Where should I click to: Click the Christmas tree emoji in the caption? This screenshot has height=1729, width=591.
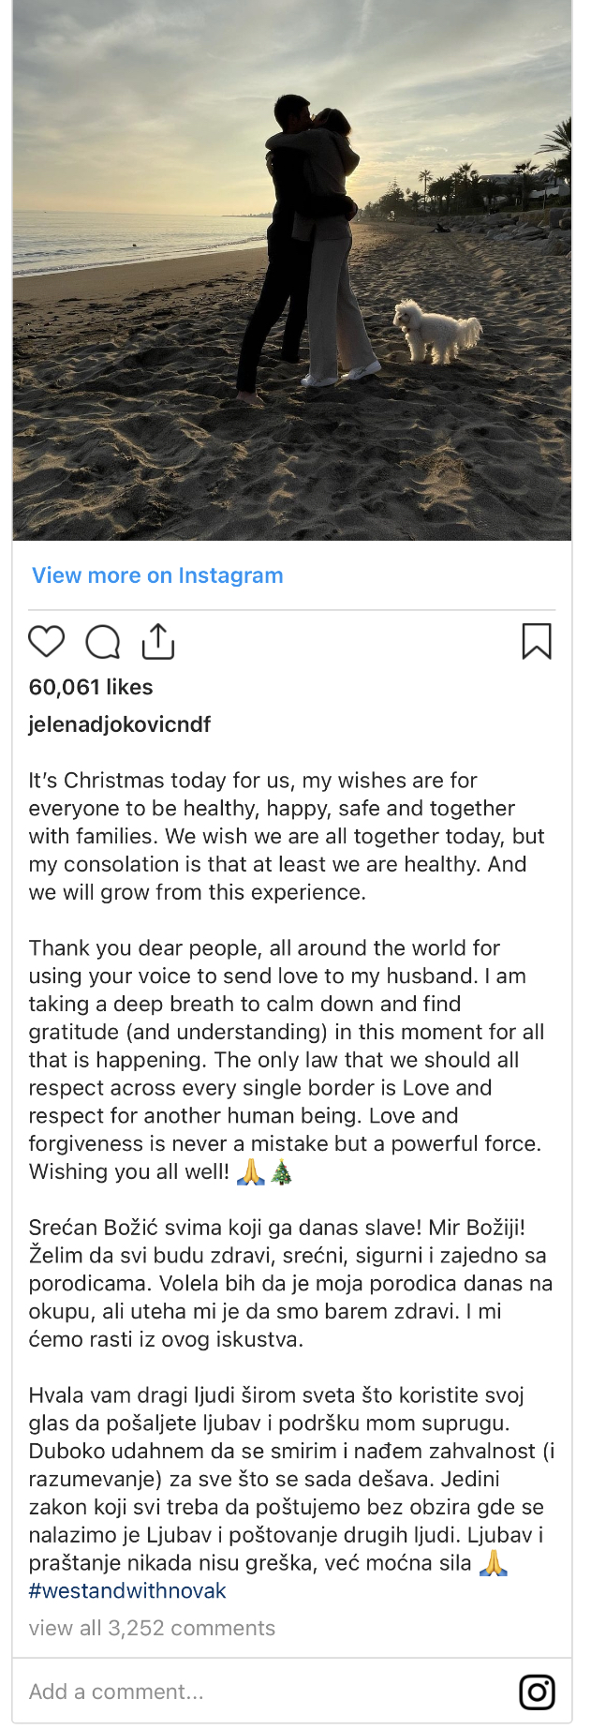coord(281,1172)
